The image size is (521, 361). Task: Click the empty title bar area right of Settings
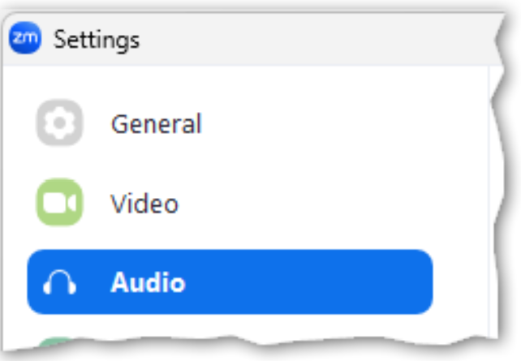point(325,39)
